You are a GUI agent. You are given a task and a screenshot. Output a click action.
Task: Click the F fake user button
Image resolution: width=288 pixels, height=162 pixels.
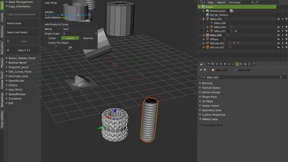coord(281,77)
